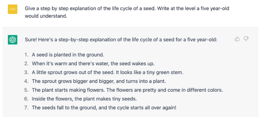This screenshot has width=268, height=117.
Task: Click the list number 1 marker
Action: coord(26,55)
